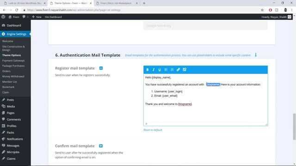Image resolution: width=296 pixels, height=166 pixels.
Task: Click the address bar URL
Action: (x=74, y=10)
